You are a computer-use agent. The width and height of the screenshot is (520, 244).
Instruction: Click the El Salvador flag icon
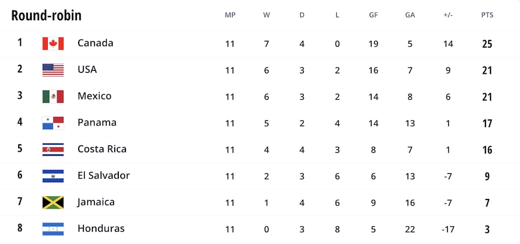click(x=53, y=176)
